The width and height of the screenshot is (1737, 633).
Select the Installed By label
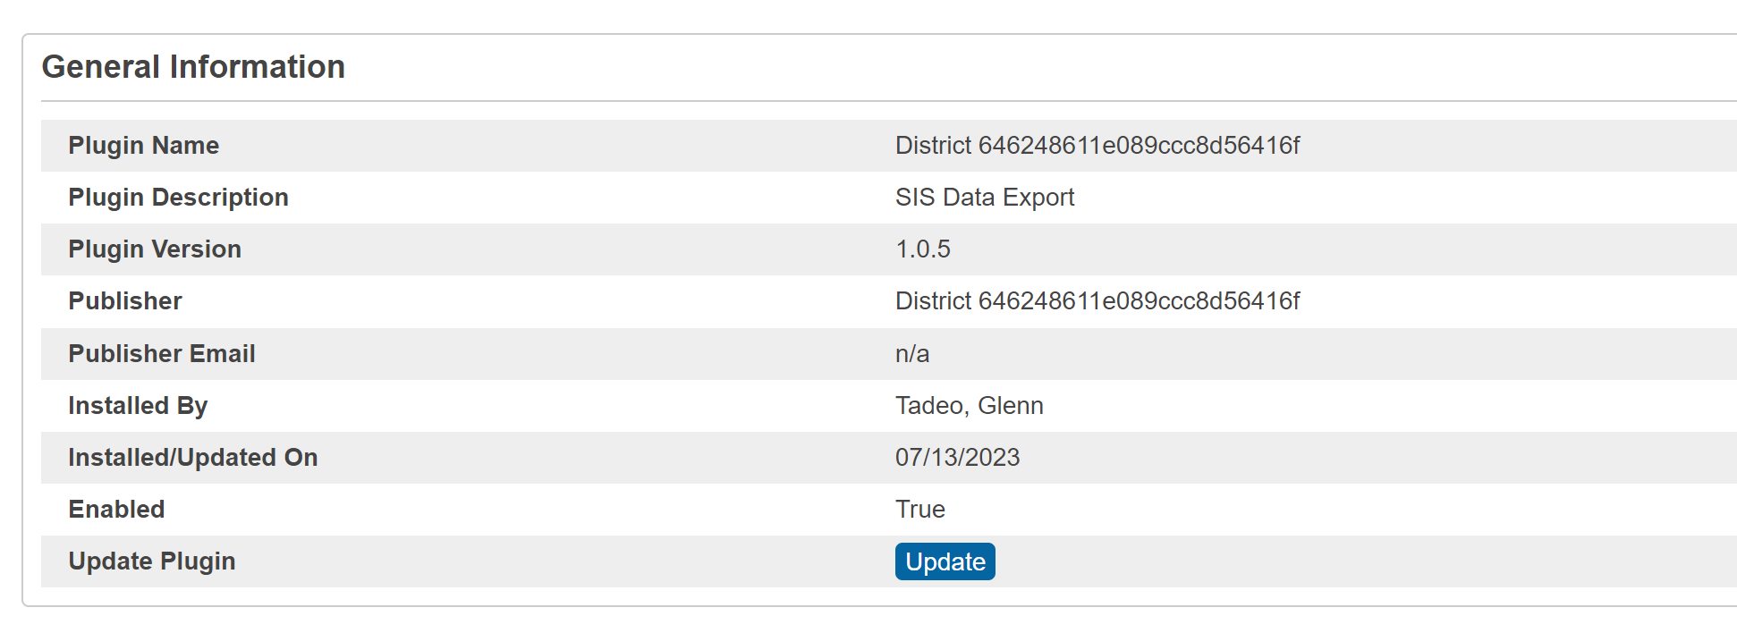coord(138,405)
